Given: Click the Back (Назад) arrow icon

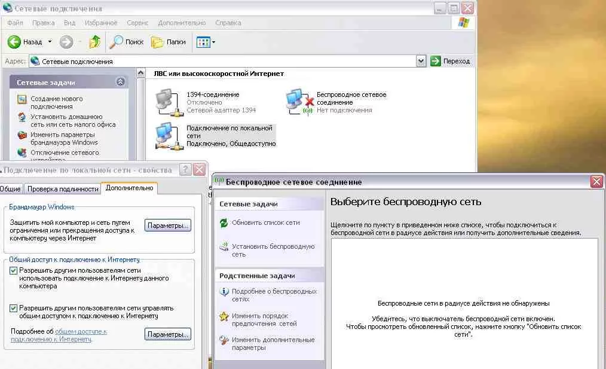Looking at the screenshot, I should pyautogui.click(x=14, y=42).
